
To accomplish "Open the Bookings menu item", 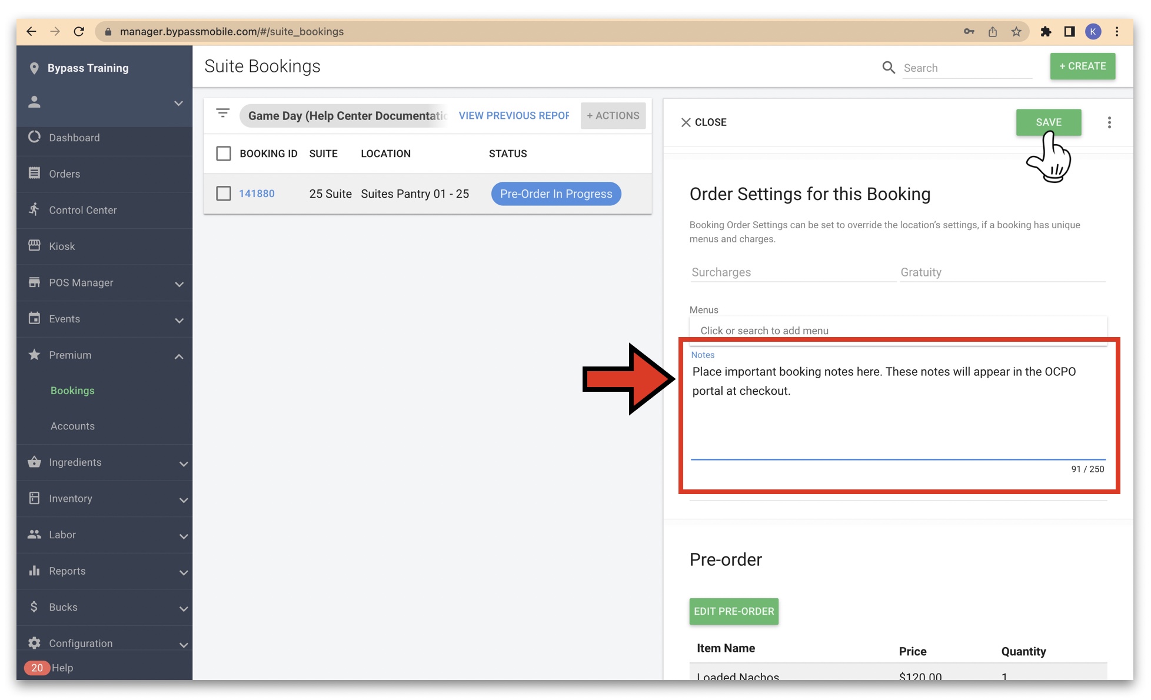I will 72,390.
